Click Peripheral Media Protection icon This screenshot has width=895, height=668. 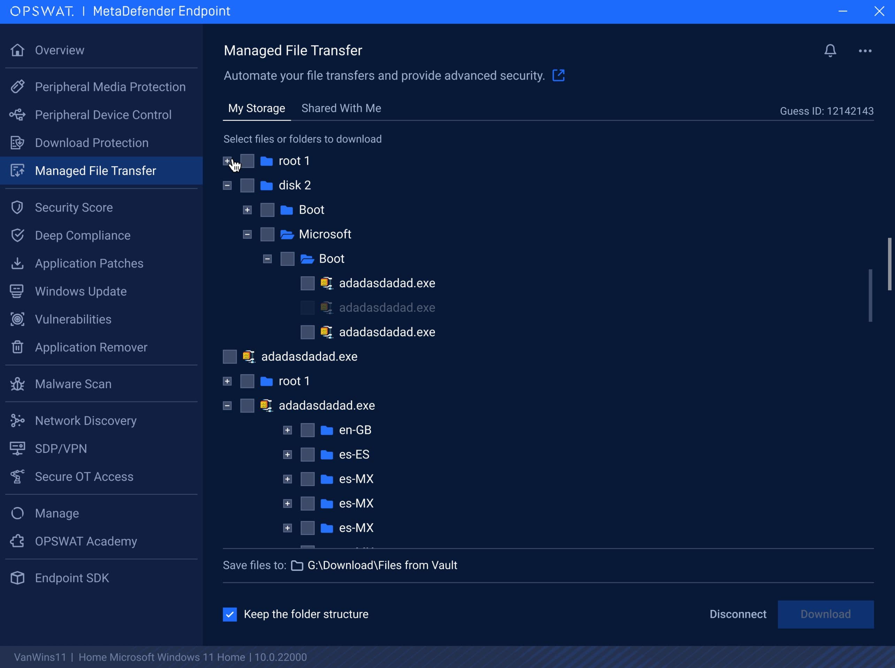click(17, 86)
